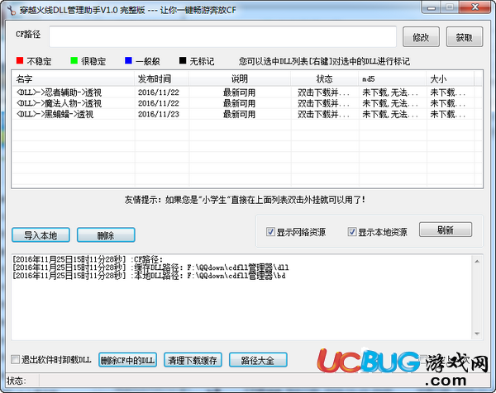Click the log scrollbar up arrow

(477, 261)
